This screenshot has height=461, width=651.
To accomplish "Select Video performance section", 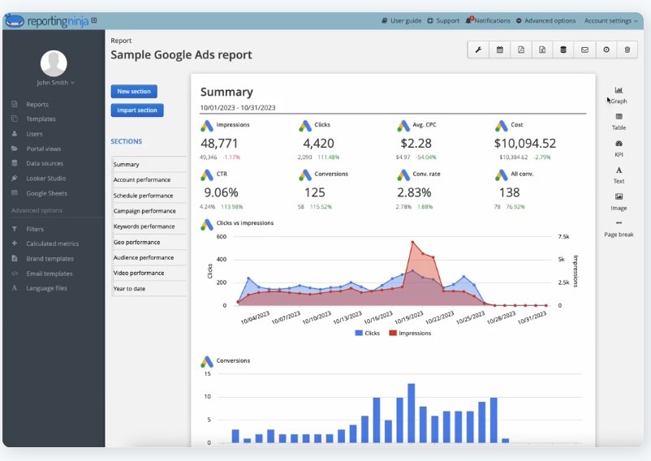I will click(149, 273).
